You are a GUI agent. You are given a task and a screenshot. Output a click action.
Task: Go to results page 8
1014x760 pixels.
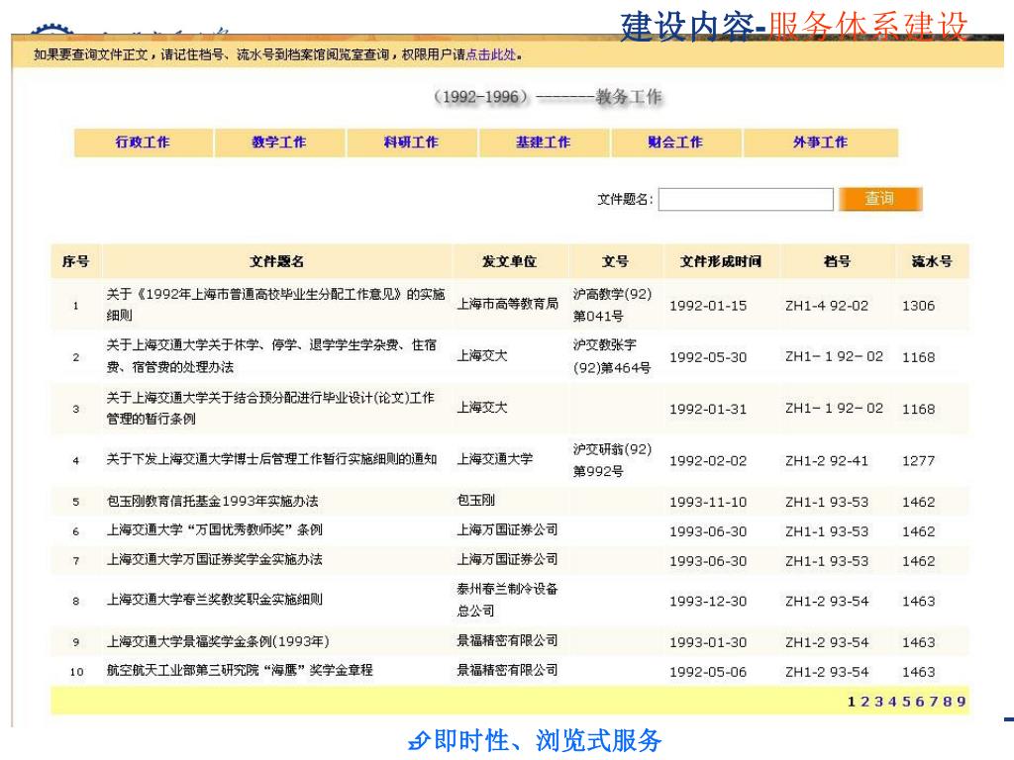pyautogui.click(x=947, y=702)
